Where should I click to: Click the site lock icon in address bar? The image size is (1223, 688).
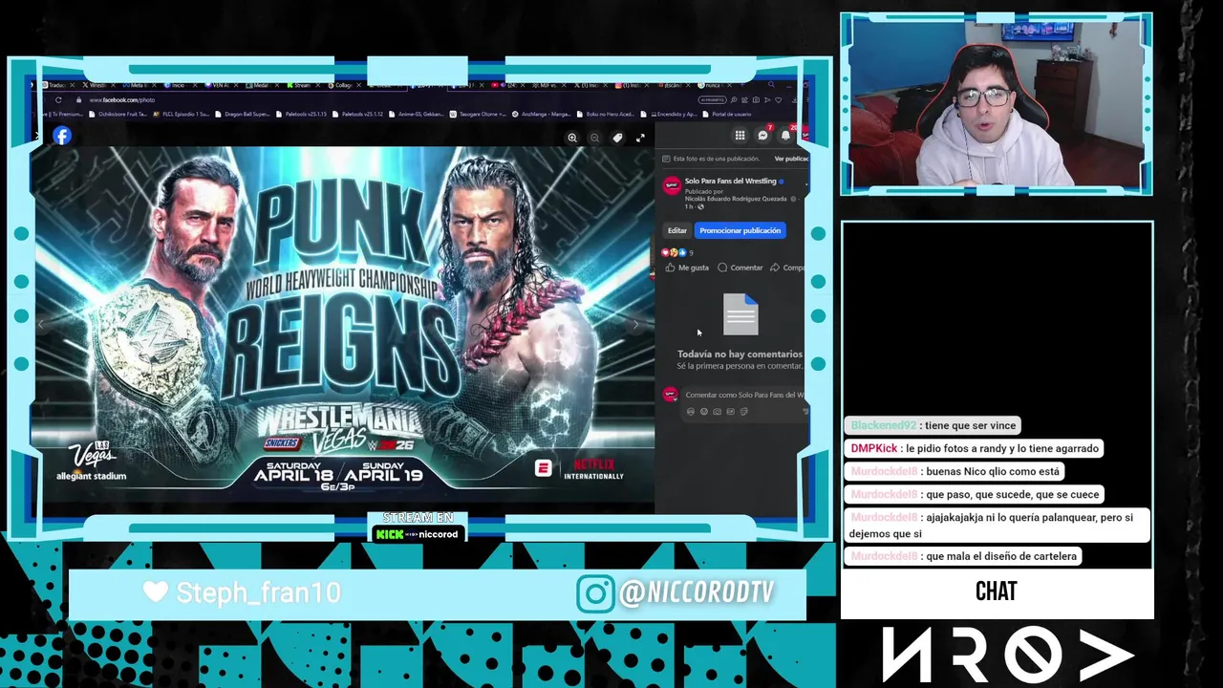click(x=78, y=99)
